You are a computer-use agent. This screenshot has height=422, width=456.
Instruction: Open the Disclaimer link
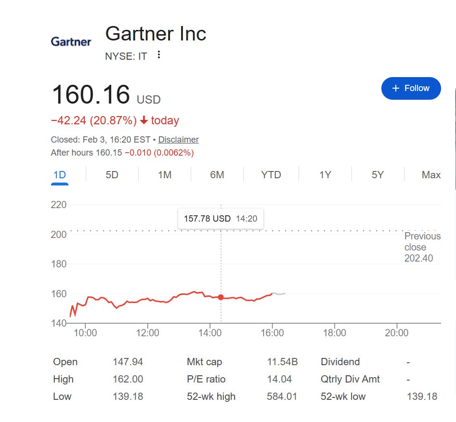click(x=178, y=140)
